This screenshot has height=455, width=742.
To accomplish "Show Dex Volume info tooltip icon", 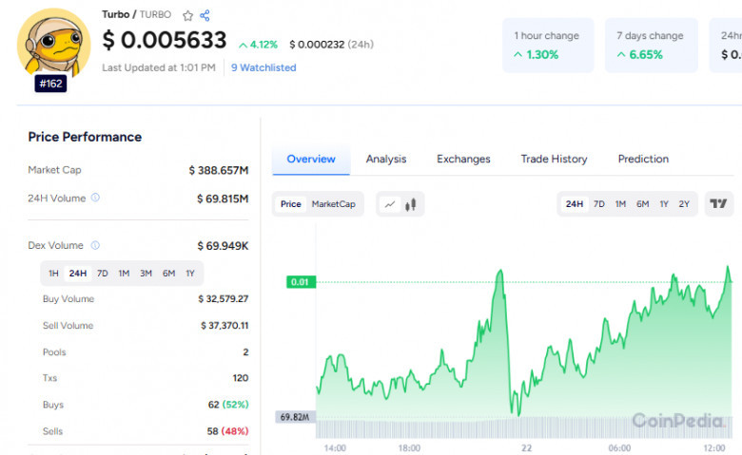I will click(95, 245).
